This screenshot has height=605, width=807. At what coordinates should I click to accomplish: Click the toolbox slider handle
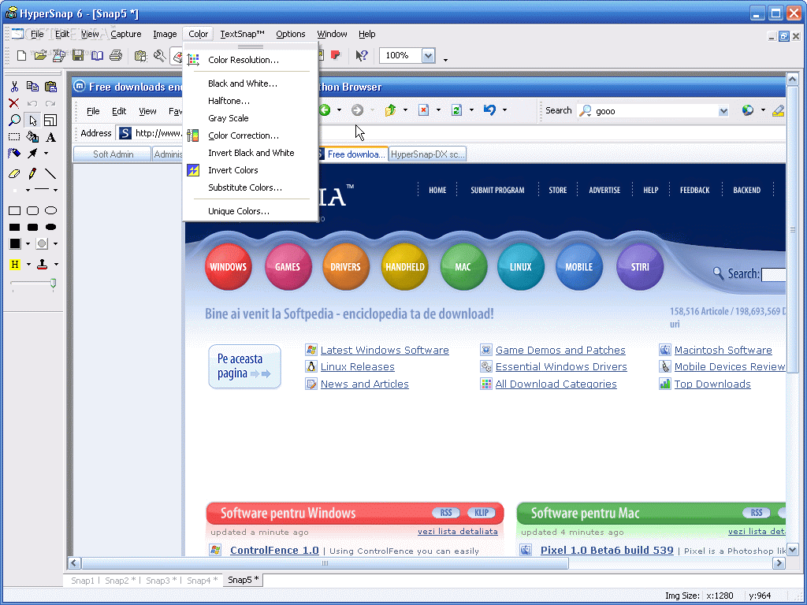[53, 284]
